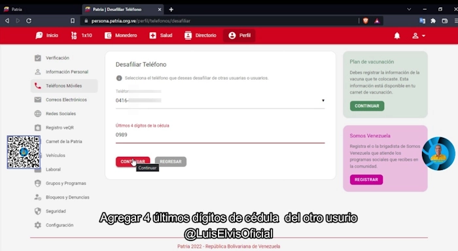The height and width of the screenshot is (251, 458).
Task: Open Directorio in top menu
Action: 200,35
